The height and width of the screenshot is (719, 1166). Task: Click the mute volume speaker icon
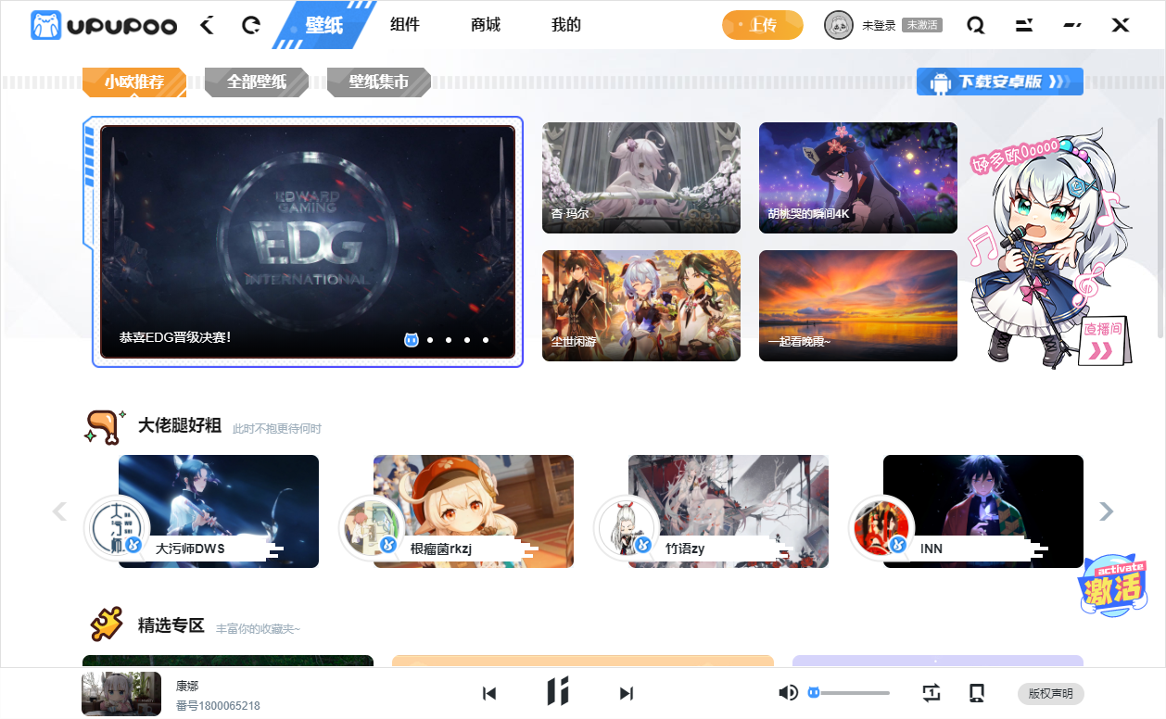point(789,692)
